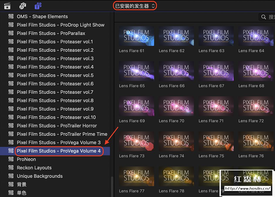Select the 背景 category
This screenshot has height=197, width=275.
click(22, 184)
